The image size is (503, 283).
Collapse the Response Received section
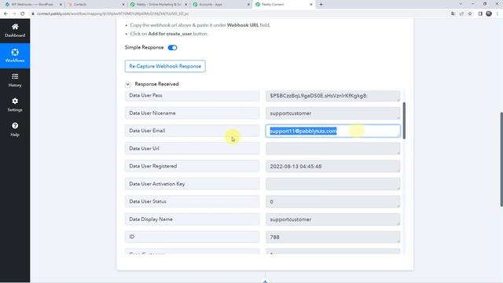(127, 84)
